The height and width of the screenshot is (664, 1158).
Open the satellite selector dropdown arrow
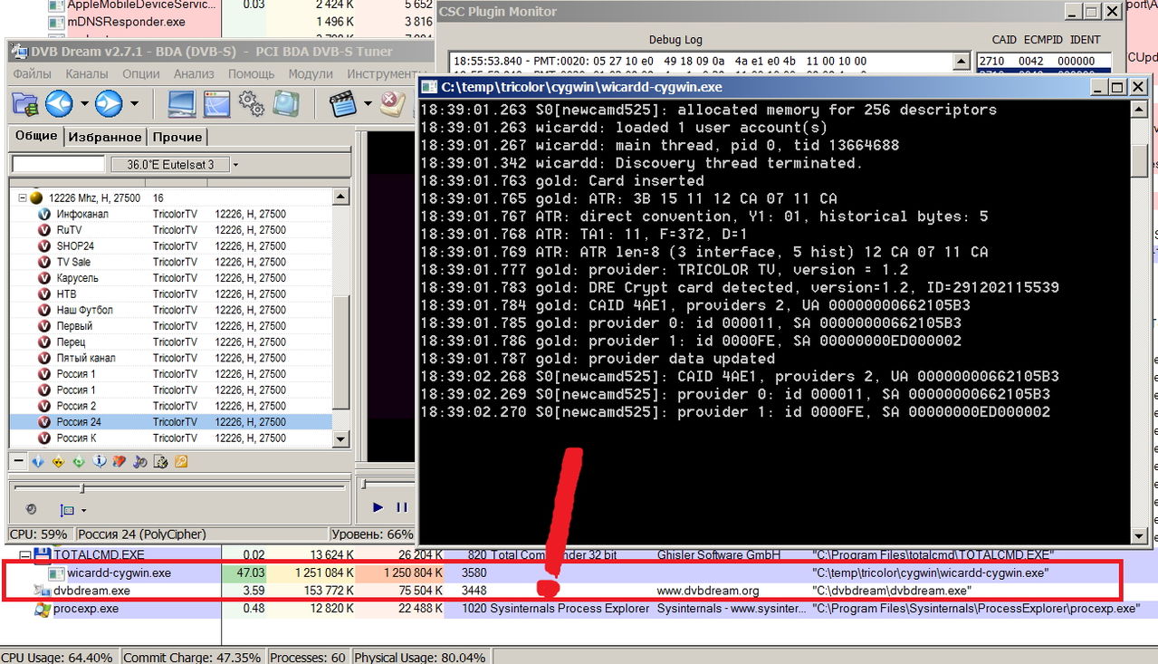(235, 165)
